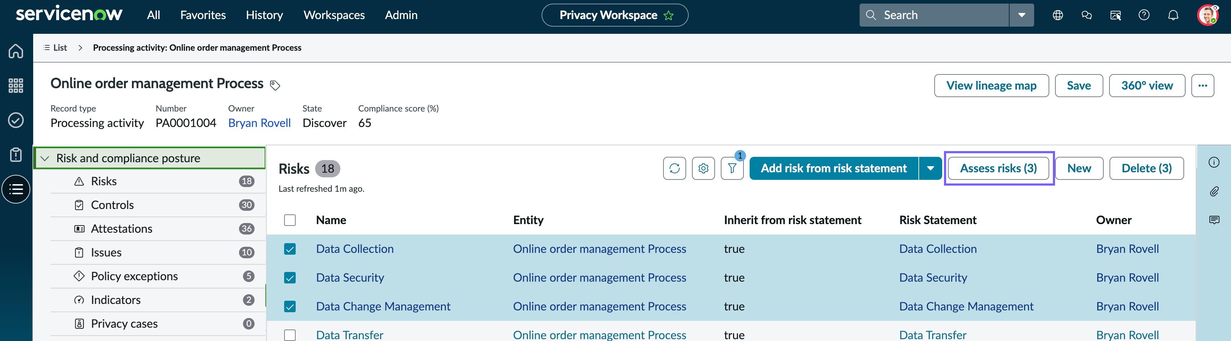
Task: Toggle the select-all risks checkbox
Action: pos(290,220)
